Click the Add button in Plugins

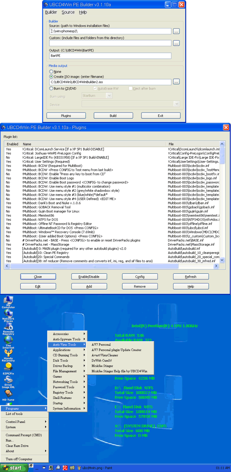tap(89, 286)
